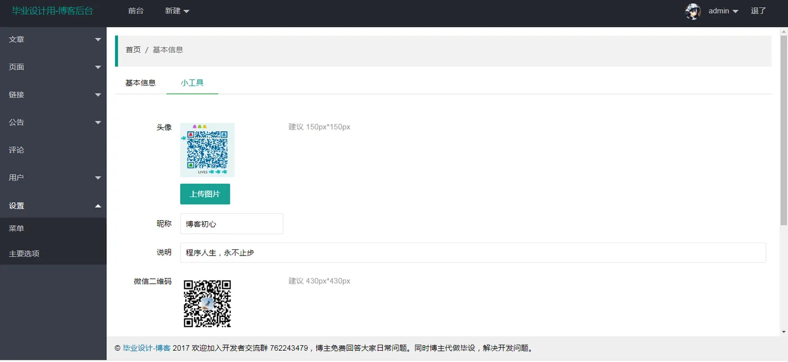The height and width of the screenshot is (362, 788).
Task: Click the 微信二维码 image thumbnail
Action: (x=207, y=303)
